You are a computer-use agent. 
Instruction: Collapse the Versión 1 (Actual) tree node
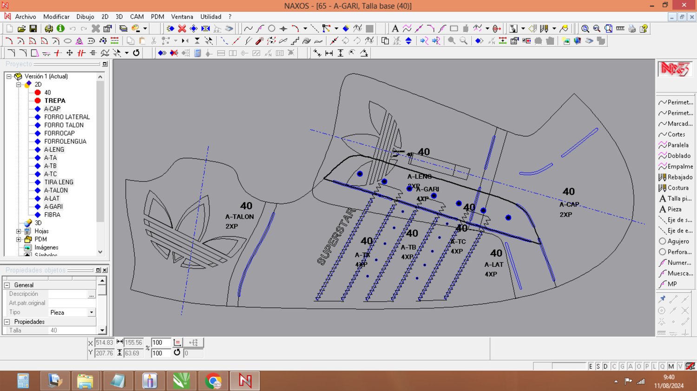click(9, 77)
